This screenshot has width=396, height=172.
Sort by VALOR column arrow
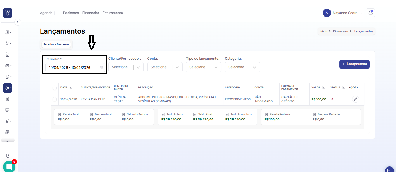tap(323, 87)
